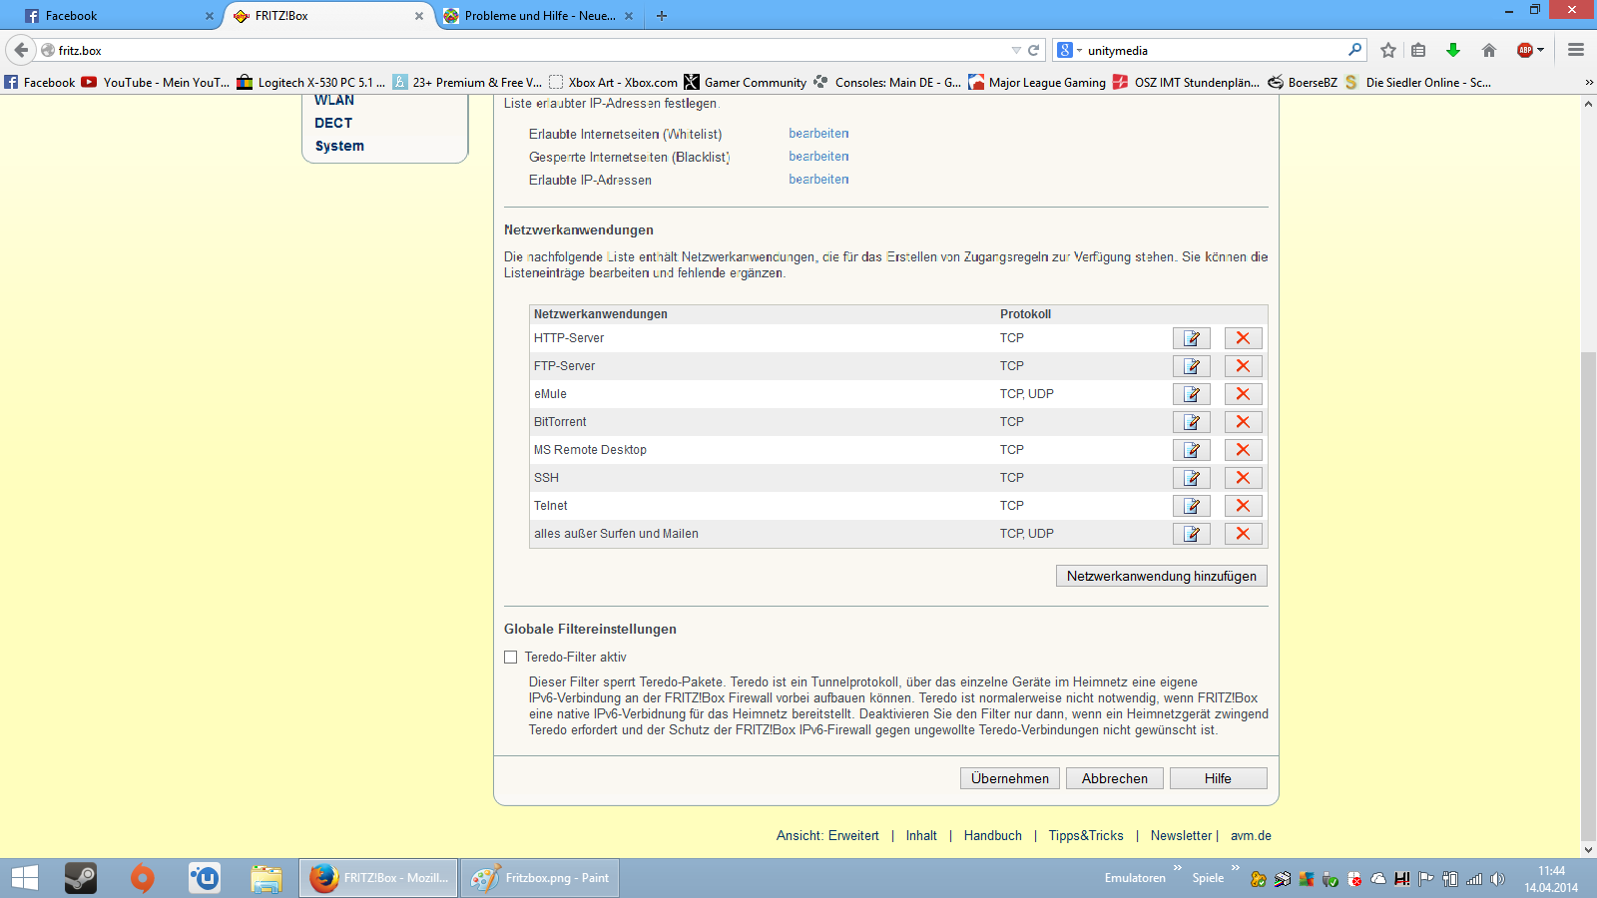
Task: Open the Firefox downloads arrow icon
Action: pos(1453,50)
